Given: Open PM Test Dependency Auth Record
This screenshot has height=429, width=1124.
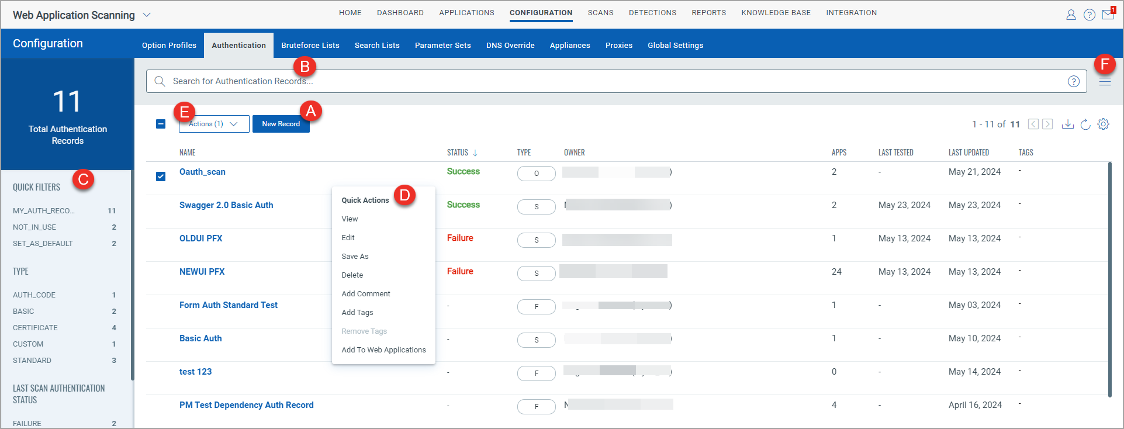Looking at the screenshot, I should click(246, 405).
